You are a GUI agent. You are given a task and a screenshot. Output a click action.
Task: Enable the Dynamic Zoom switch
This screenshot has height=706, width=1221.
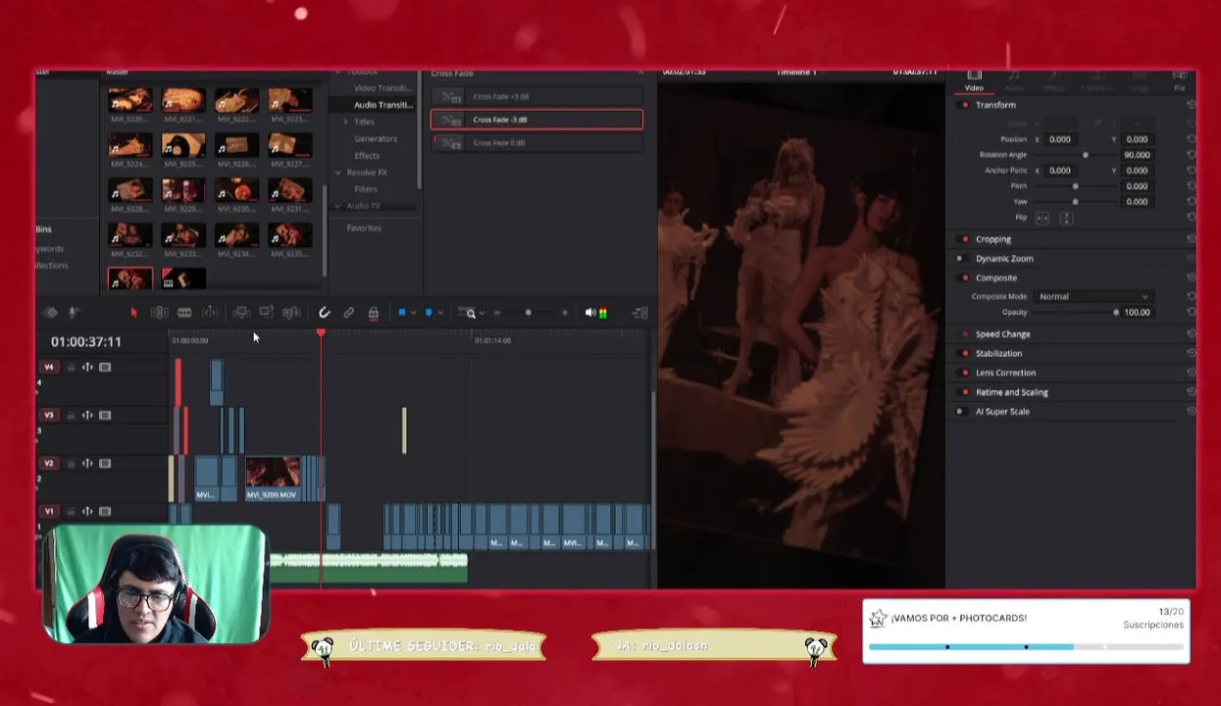tap(960, 259)
